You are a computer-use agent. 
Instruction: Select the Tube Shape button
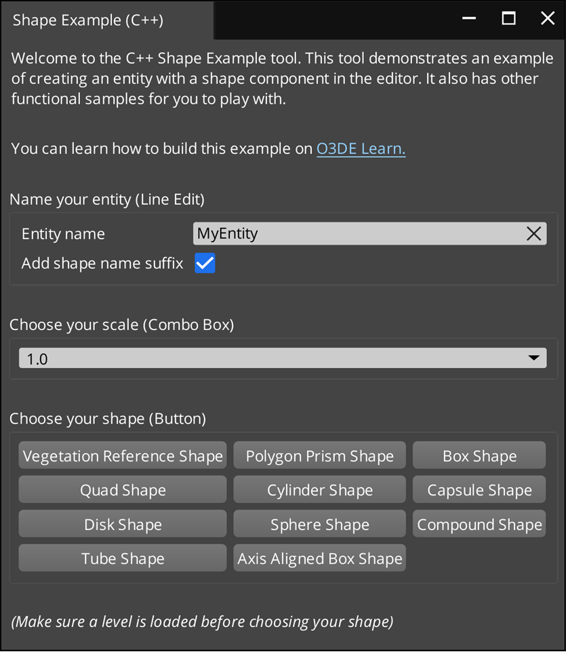(x=123, y=558)
